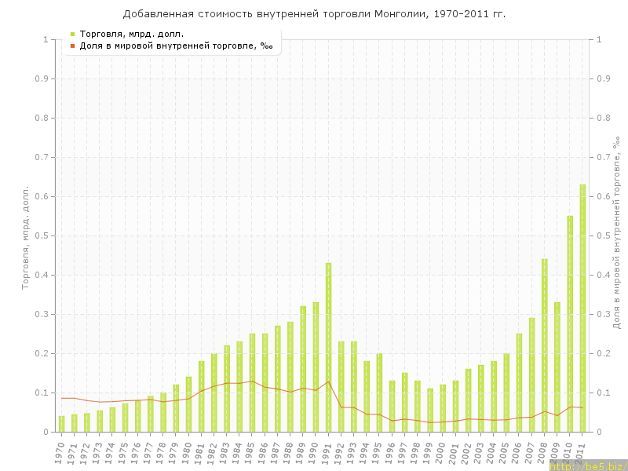Click the 0.9 tick on right axis
This screenshot has width=628, height=471.
[x=604, y=78]
